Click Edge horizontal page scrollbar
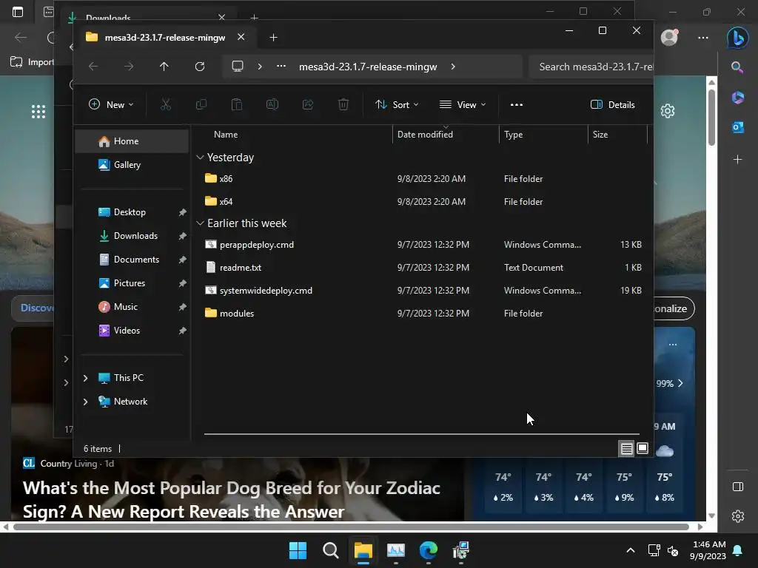758x568 pixels. pos(351,527)
